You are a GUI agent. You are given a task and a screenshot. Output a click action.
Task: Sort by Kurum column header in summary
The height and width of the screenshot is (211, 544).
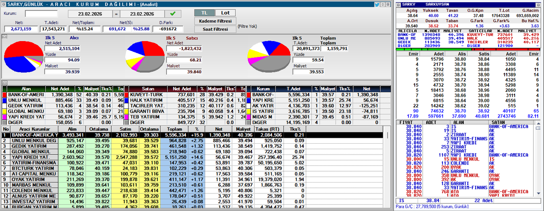tap(263, 89)
